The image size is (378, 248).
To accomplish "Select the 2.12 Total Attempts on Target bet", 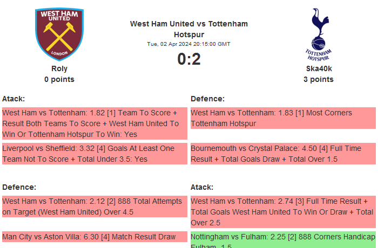I will 94,206.
